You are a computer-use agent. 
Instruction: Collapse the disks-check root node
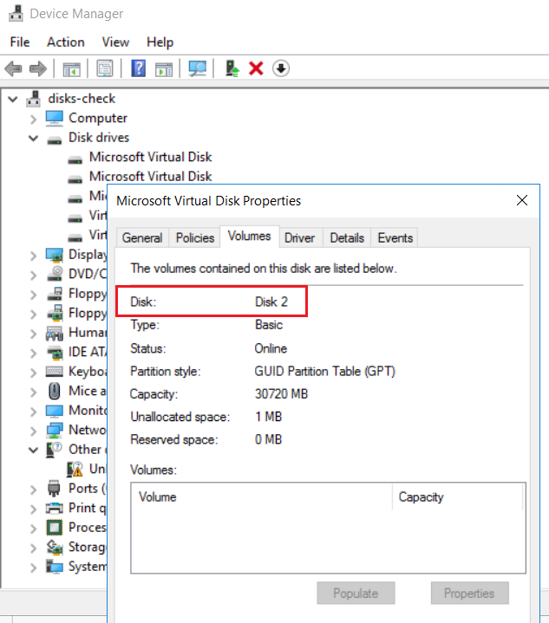[13, 99]
